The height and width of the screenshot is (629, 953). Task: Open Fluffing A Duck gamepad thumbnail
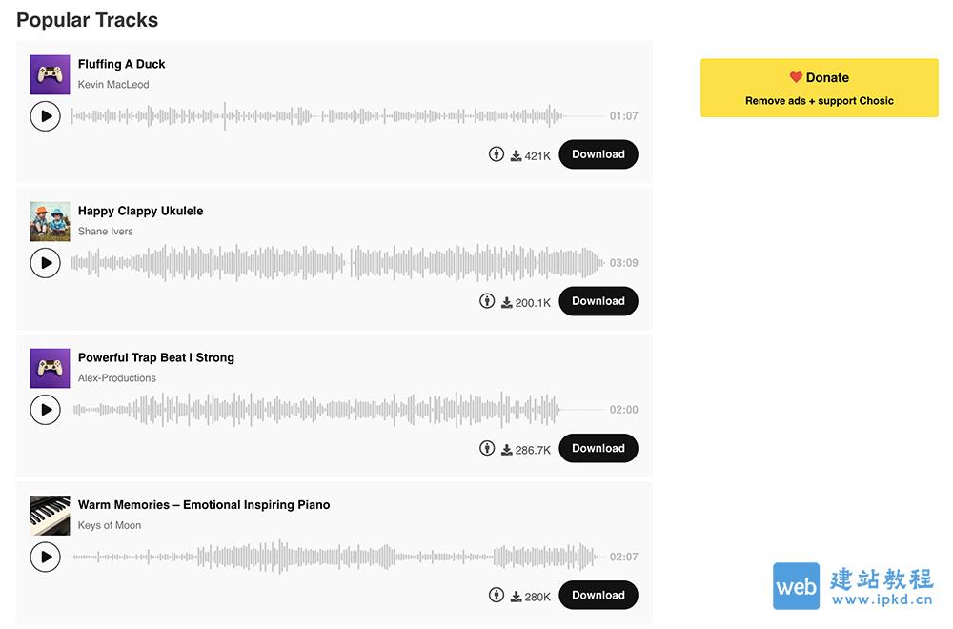(x=50, y=74)
